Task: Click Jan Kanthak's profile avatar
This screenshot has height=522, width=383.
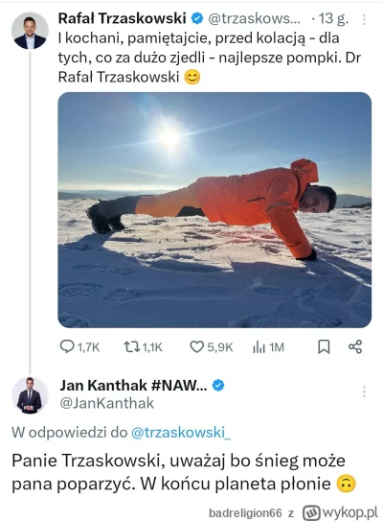Action: coord(30,395)
